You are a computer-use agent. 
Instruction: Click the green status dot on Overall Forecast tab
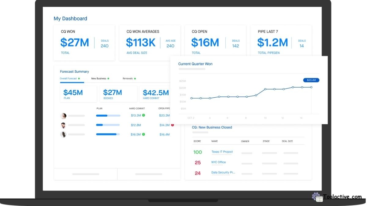pyautogui.click(x=79, y=78)
